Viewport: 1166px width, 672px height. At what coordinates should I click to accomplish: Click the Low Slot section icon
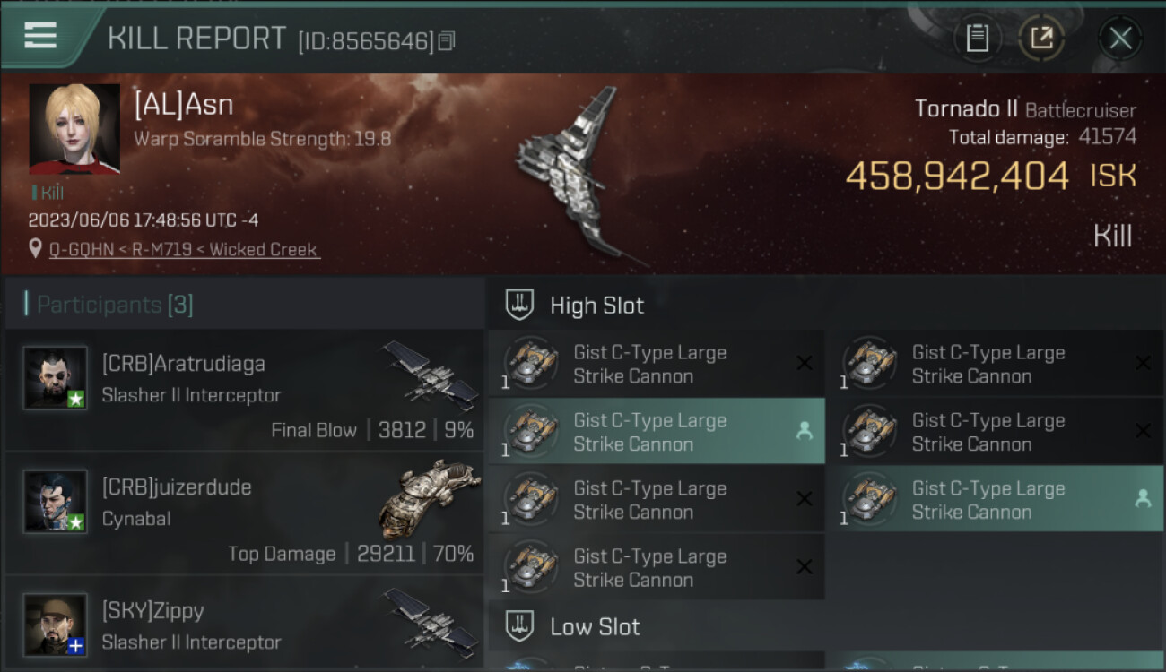pos(519,625)
